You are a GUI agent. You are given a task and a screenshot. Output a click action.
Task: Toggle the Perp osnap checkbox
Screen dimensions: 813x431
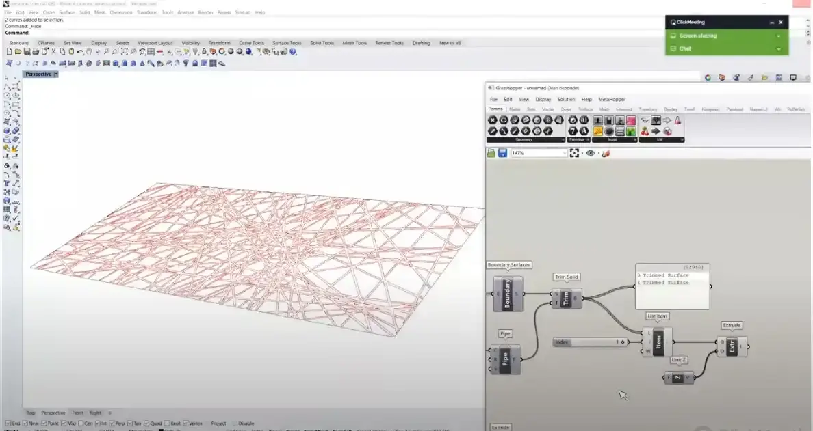pyautogui.click(x=112, y=423)
